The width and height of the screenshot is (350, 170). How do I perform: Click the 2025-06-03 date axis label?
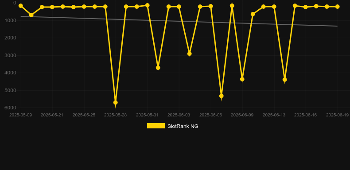pos(179,115)
